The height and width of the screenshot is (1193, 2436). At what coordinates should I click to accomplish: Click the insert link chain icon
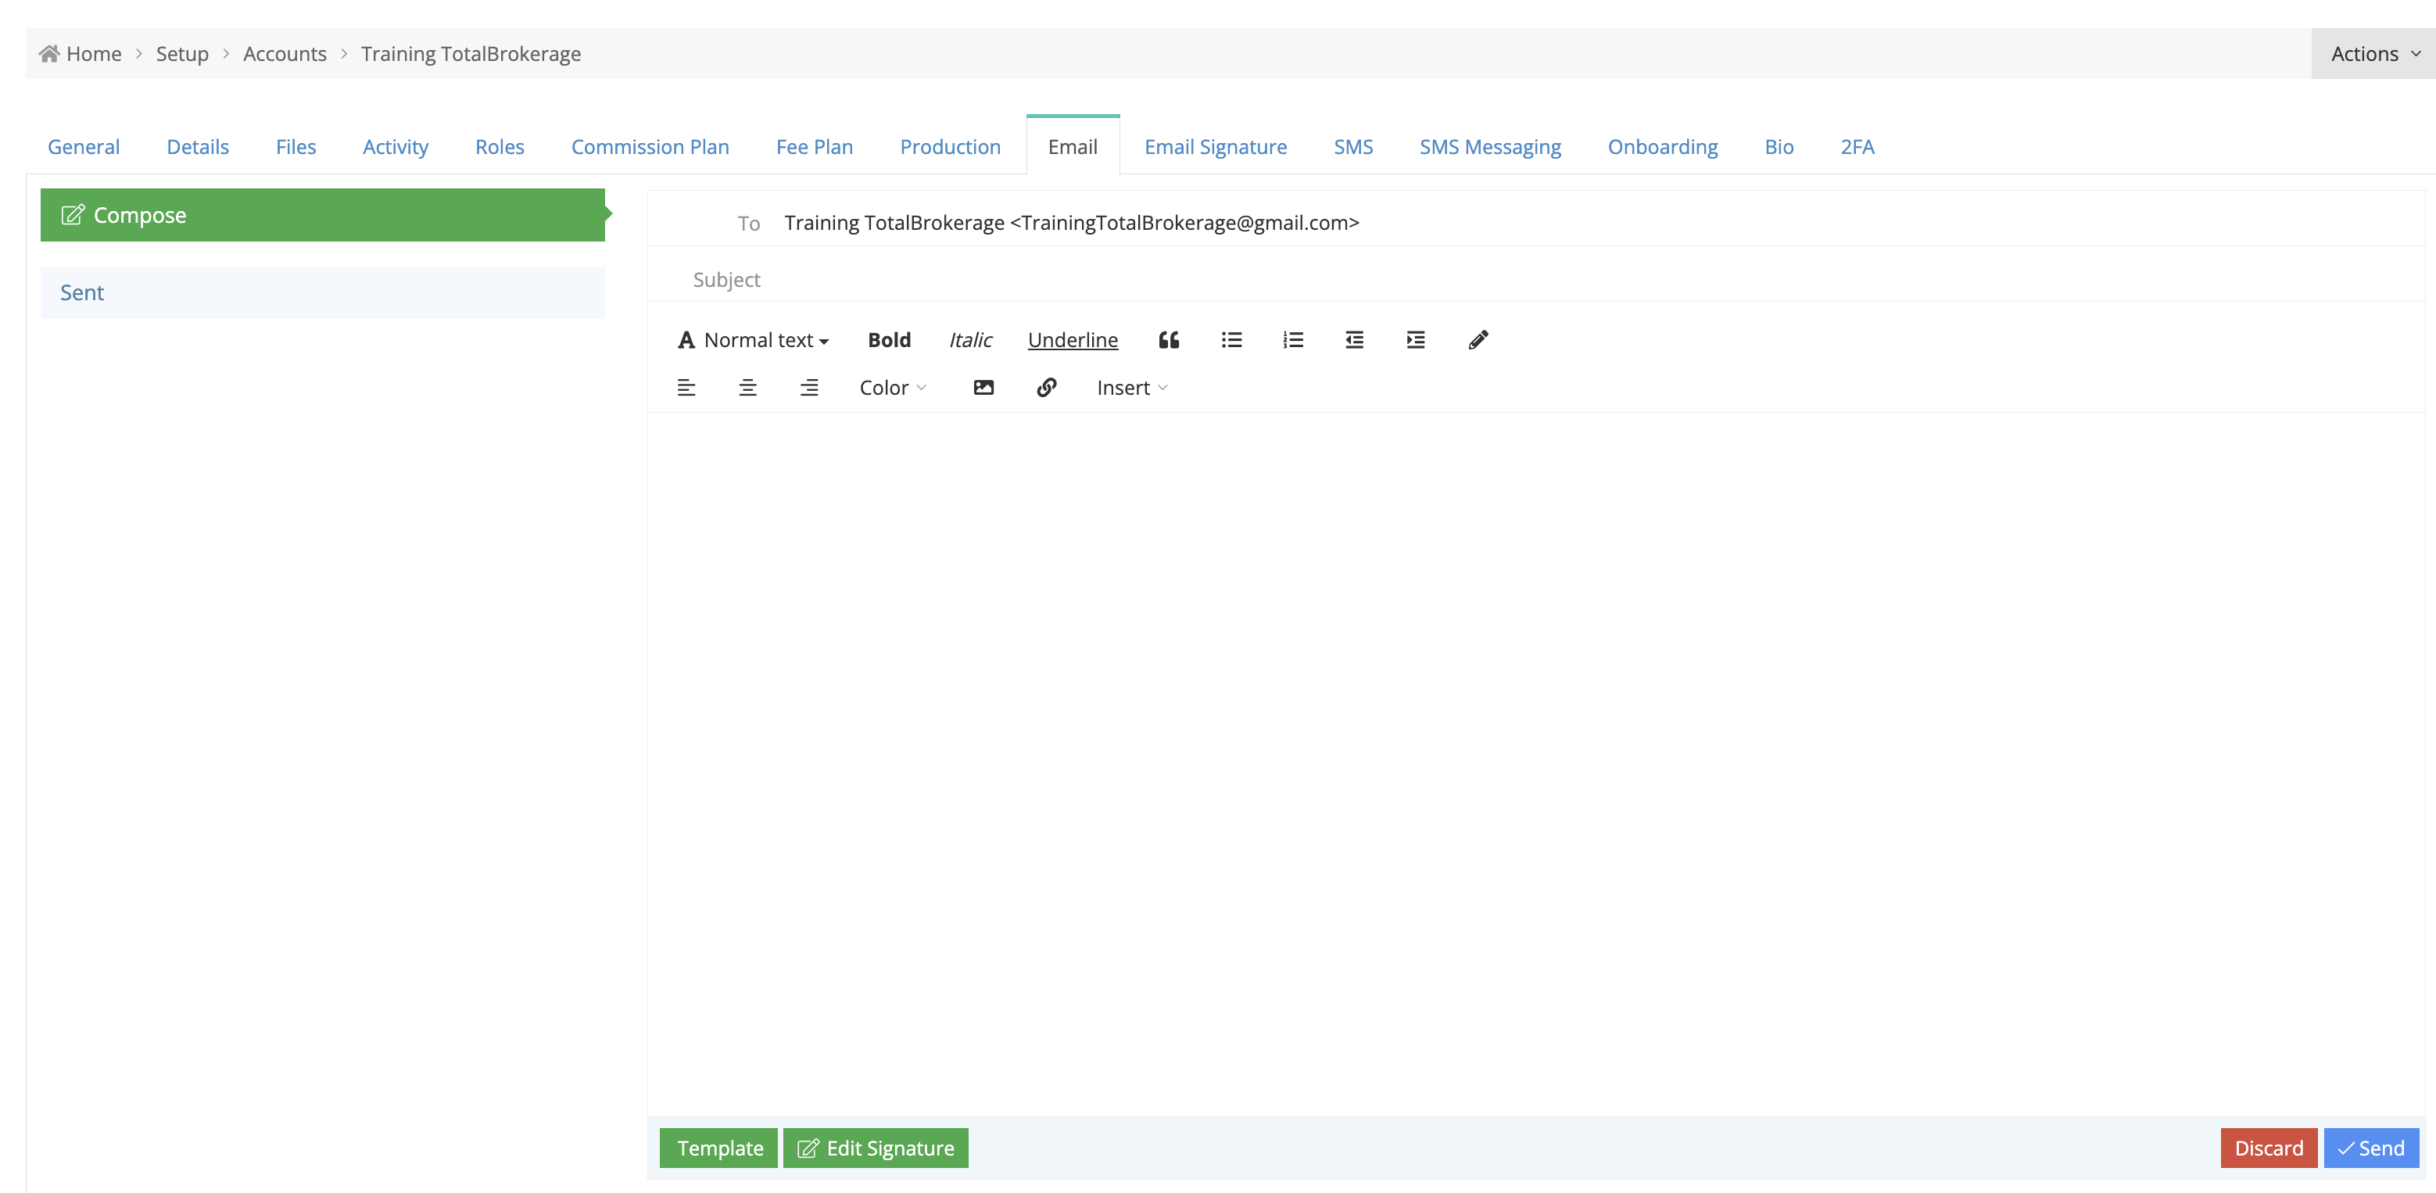tap(1046, 388)
